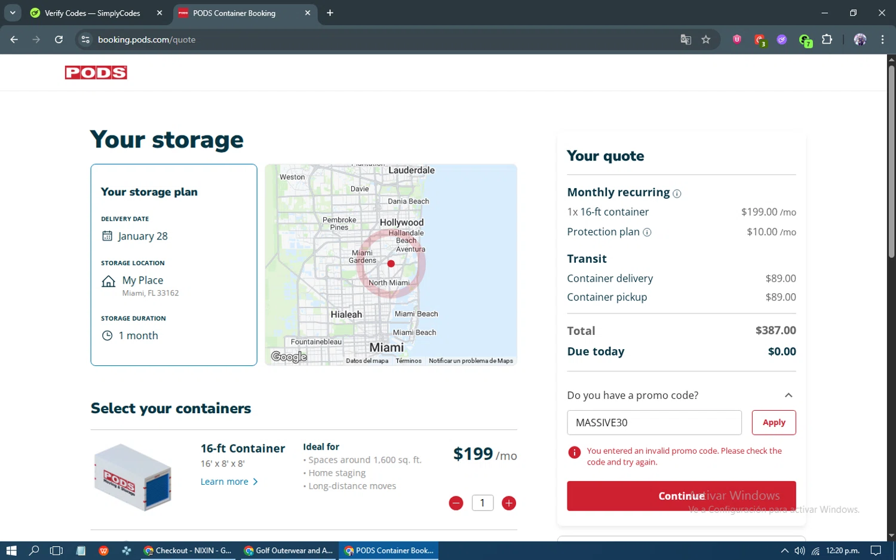Image resolution: width=896 pixels, height=560 pixels.
Task: Click the Monthly recurring info icon
Action: [x=677, y=193]
